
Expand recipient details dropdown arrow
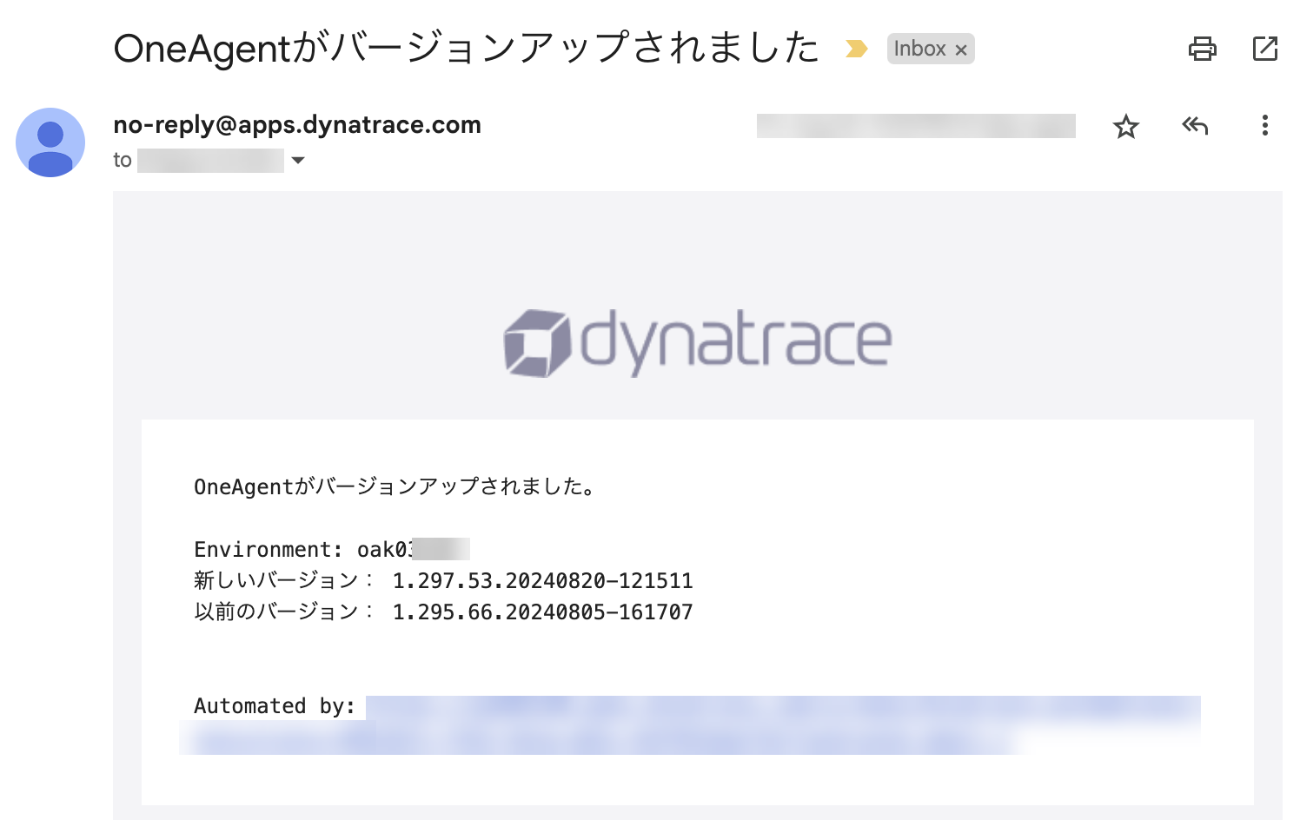298,160
